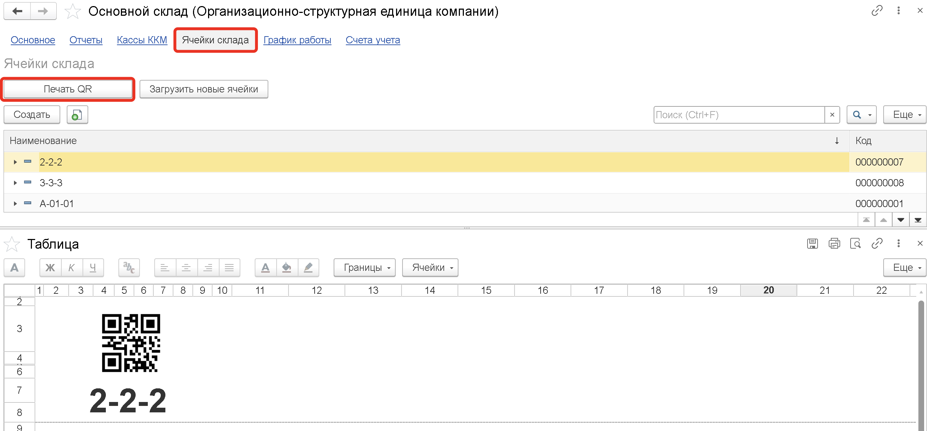Select the QR code image in spreadsheet

coord(131,343)
